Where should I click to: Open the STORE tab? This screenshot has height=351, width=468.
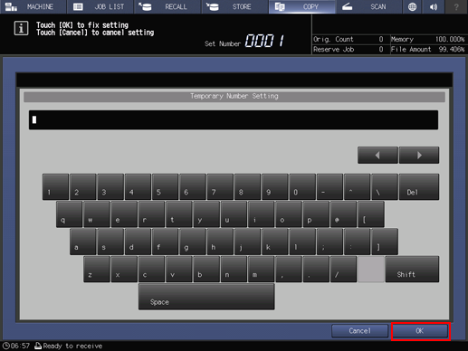[x=235, y=6]
